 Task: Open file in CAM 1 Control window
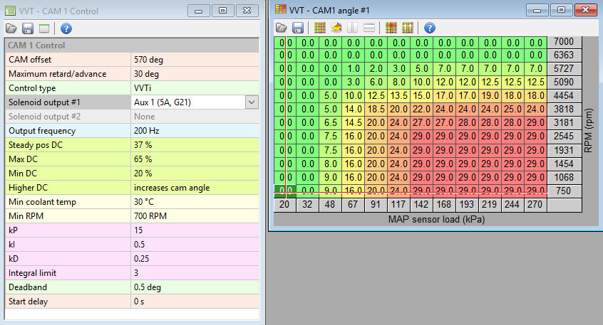pos(11,28)
